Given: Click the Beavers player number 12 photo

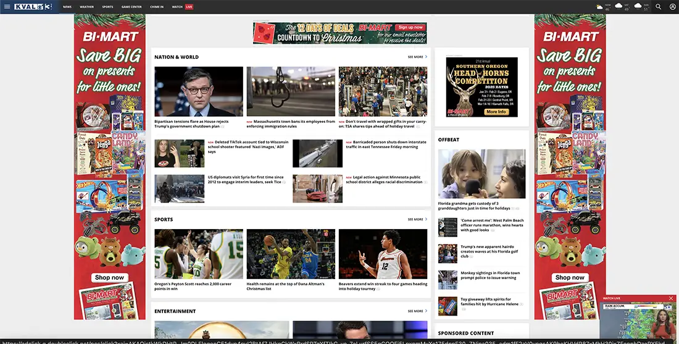Looking at the screenshot, I should pyautogui.click(x=383, y=254).
